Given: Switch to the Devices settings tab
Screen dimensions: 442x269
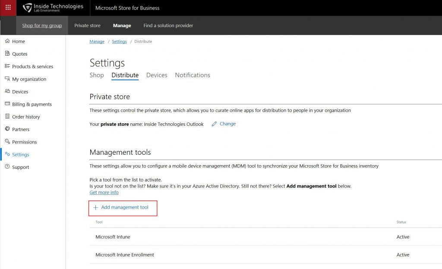Looking at the screenshot, I should tap(157, 75).
